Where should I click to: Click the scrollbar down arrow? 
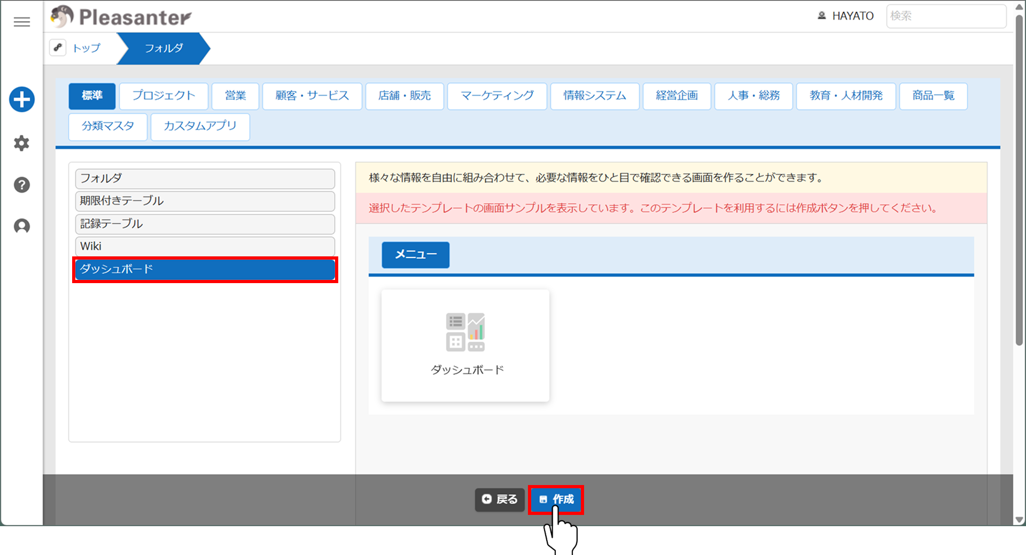pyautogui.click(x=1019, y=520)
